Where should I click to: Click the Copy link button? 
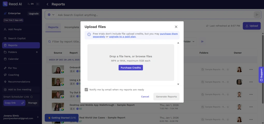(14, 103)
